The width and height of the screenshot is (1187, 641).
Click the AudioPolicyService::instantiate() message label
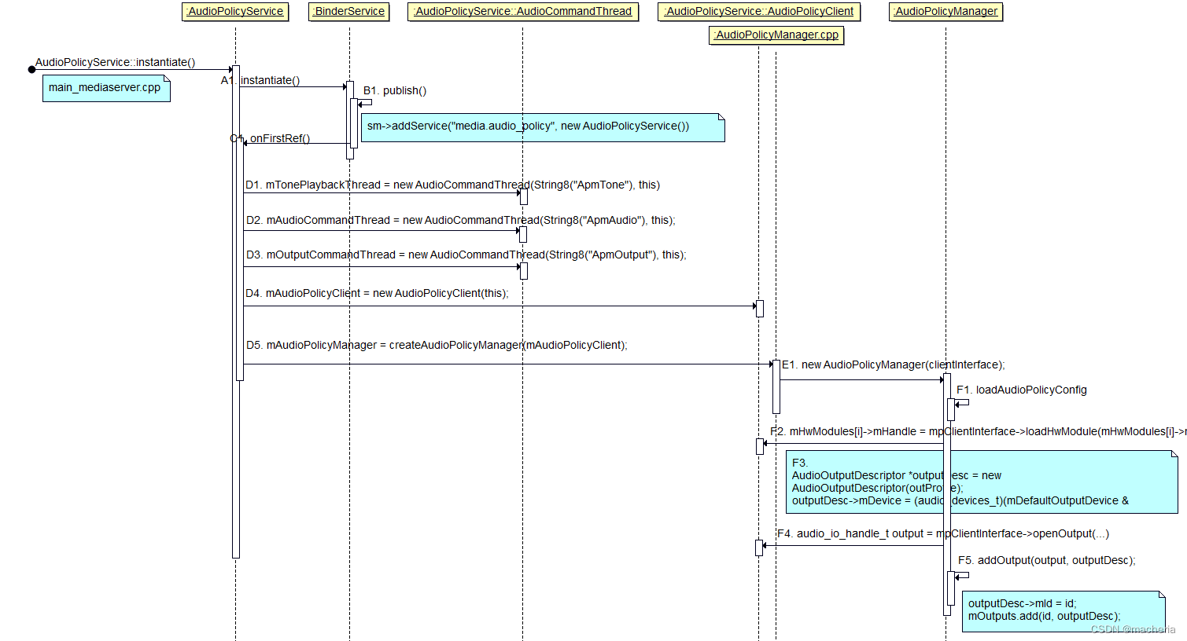point(116,62)
